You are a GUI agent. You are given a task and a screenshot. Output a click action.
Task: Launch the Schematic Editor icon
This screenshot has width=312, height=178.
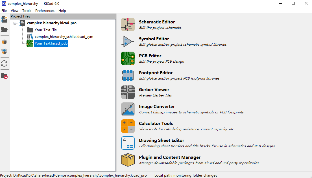point(128,25)
